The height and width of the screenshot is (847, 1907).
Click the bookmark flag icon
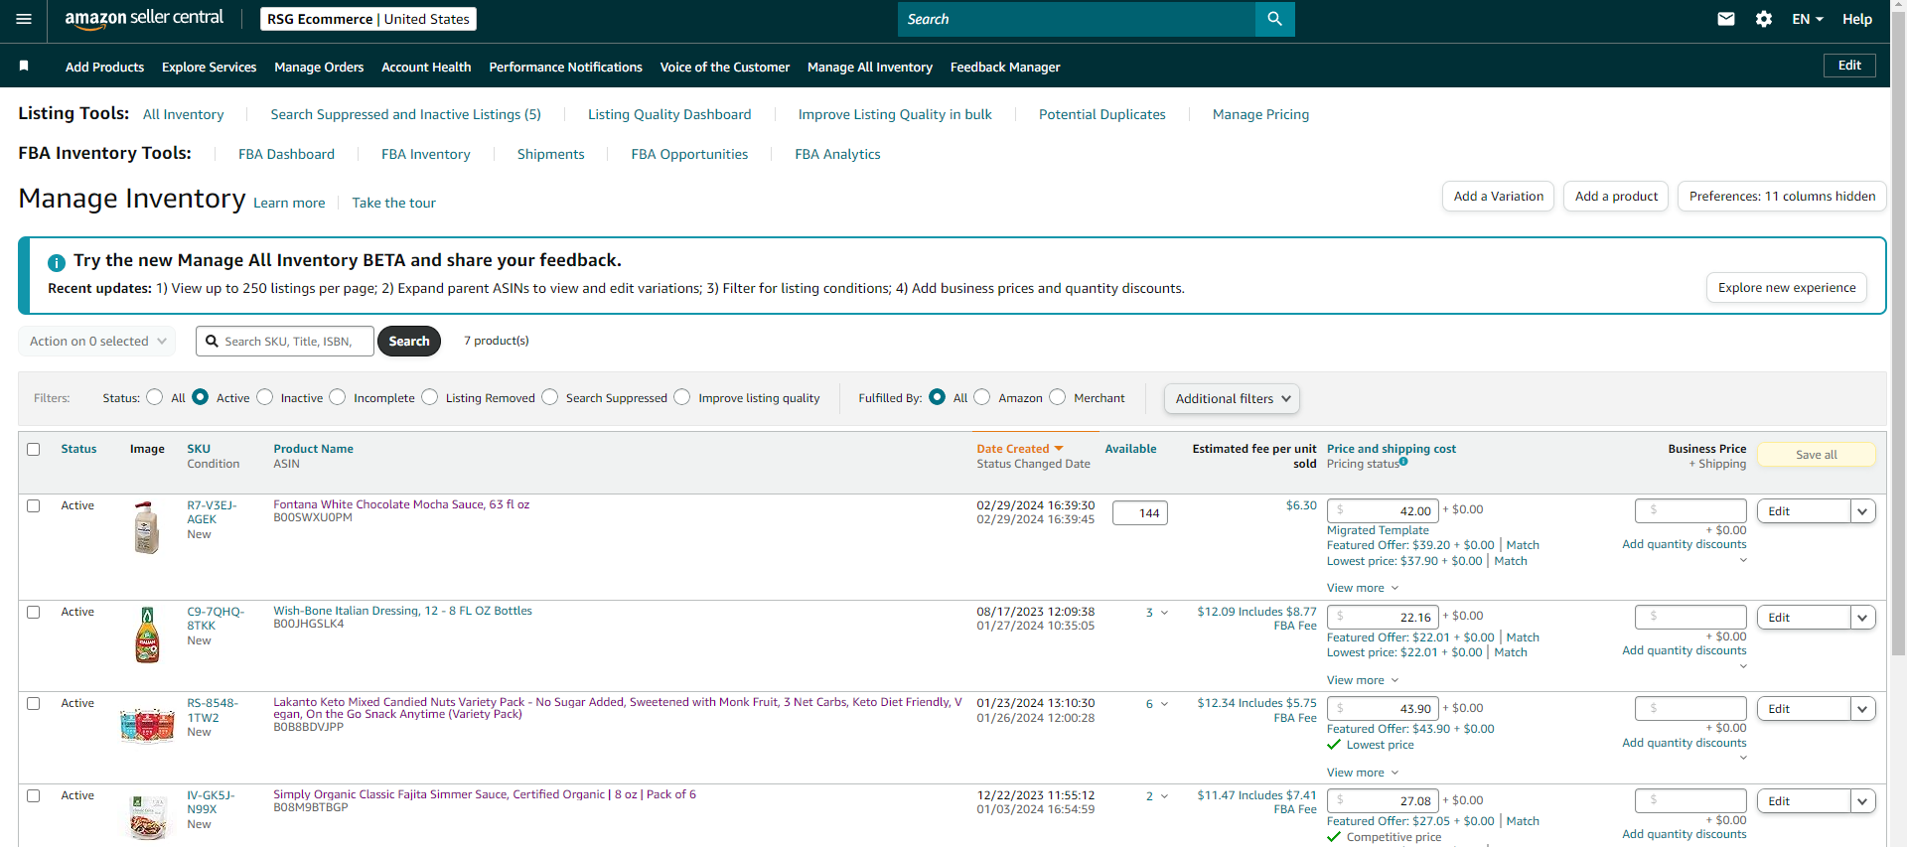click(24, 66)
